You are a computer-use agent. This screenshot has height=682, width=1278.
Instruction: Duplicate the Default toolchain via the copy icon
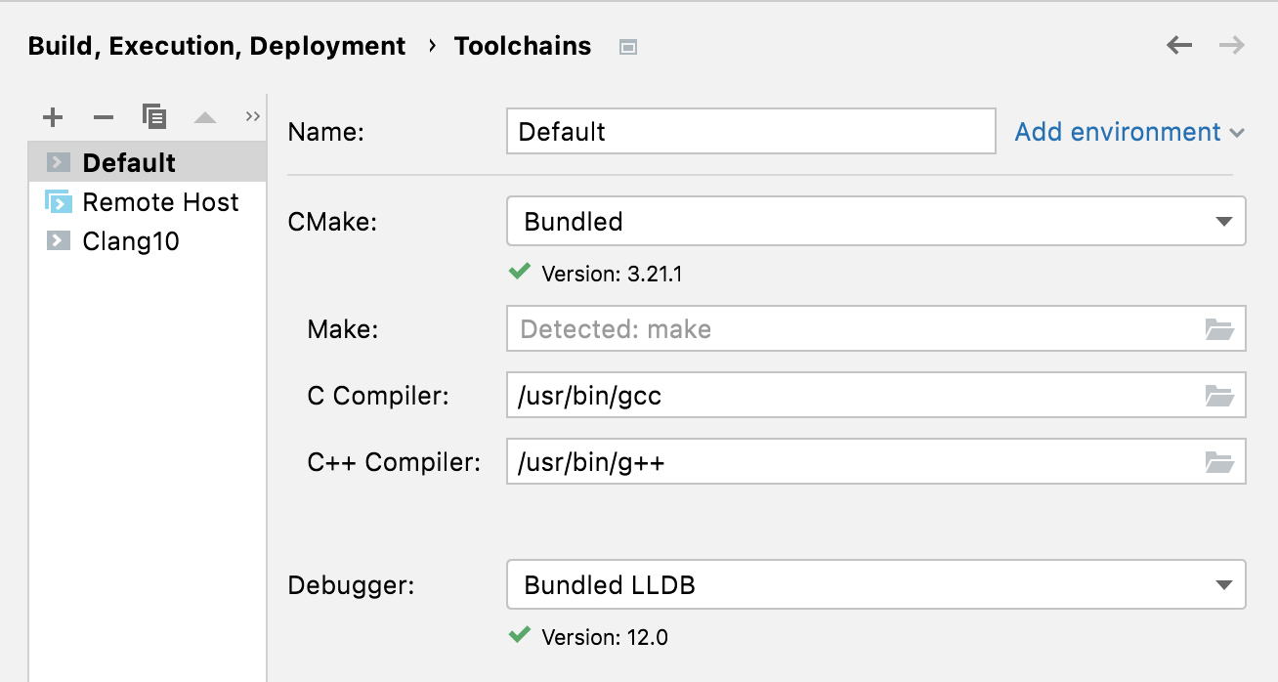point(153,116)
